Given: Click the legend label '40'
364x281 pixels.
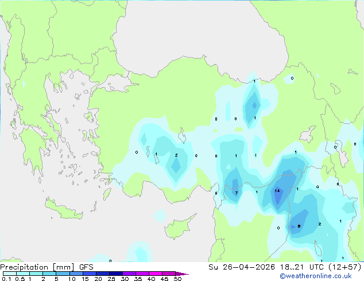Looking at the screenshot, I should point(151,279).
